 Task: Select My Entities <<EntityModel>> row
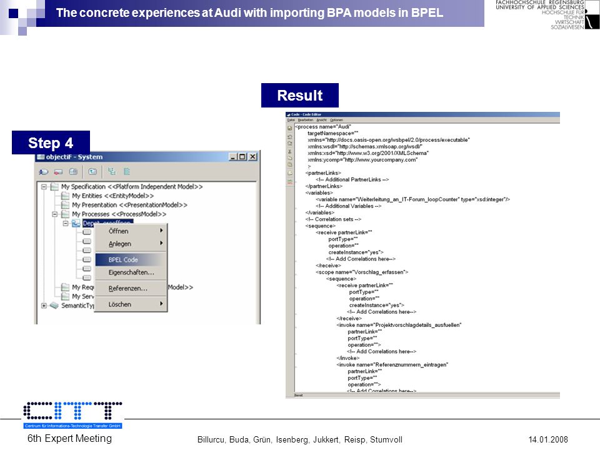pos(113,196)
